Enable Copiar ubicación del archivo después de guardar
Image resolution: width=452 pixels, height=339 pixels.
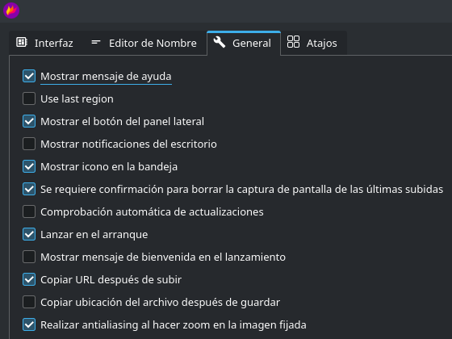point(29,302)
